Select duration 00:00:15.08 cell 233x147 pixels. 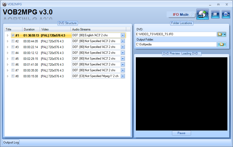tap(31, 76)
